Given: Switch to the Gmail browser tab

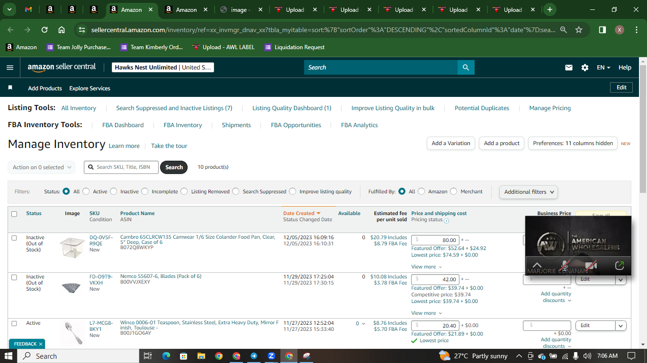Looking at the screenshot, I should [28, 9].
